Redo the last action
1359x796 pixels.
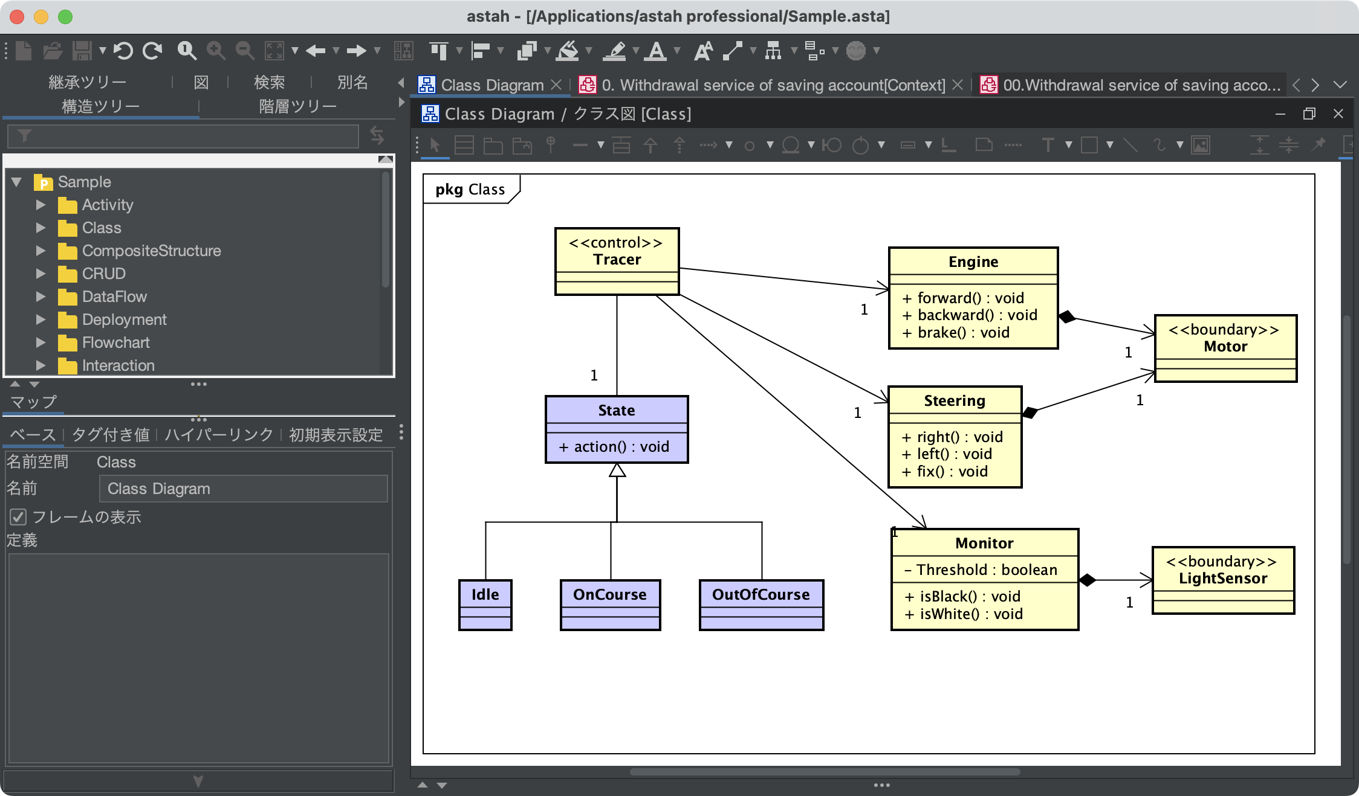152,51
